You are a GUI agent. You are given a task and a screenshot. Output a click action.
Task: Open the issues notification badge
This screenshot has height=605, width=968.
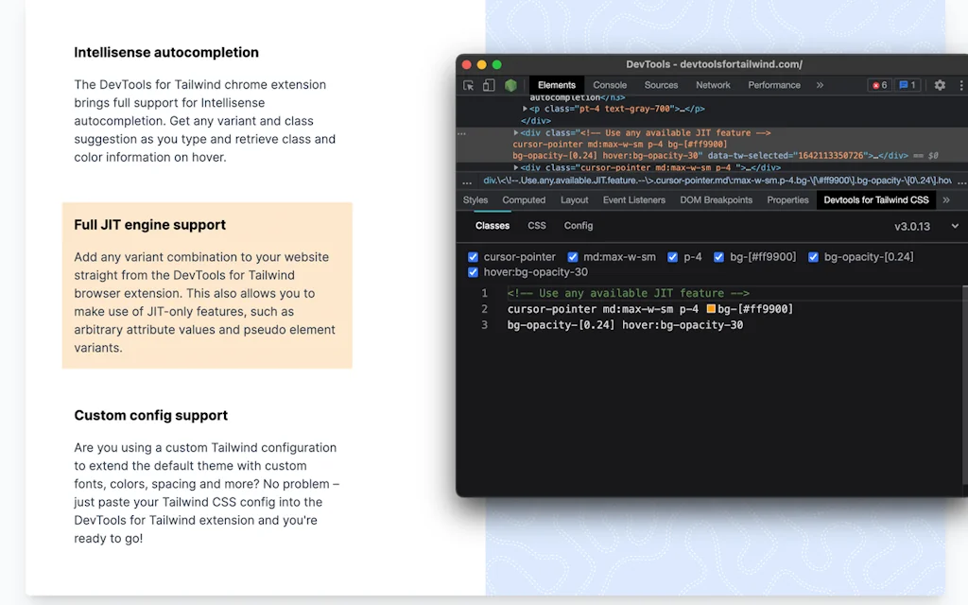[907, 85]
